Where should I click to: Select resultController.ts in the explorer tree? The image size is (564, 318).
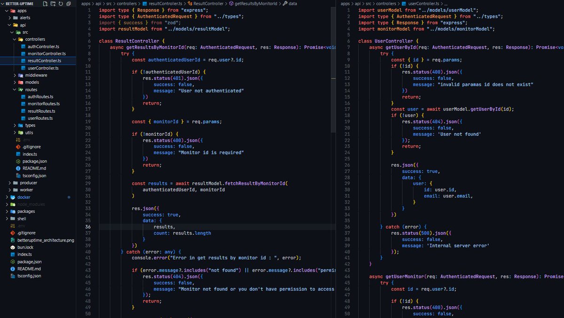(44, 61)
